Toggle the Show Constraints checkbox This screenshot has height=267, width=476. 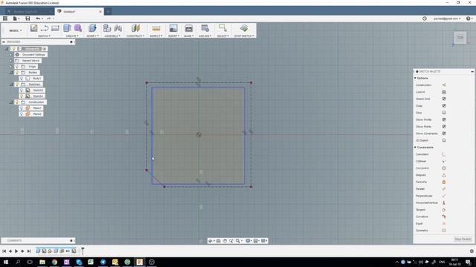(x=444, y=133)
